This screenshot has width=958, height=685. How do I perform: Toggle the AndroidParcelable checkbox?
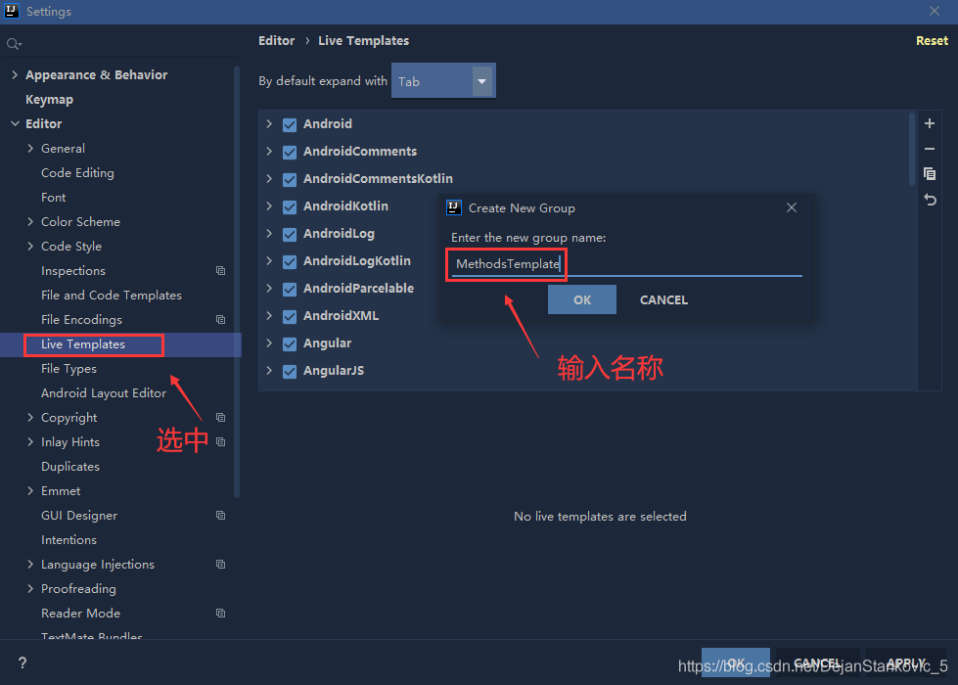(x=290, y=289)
